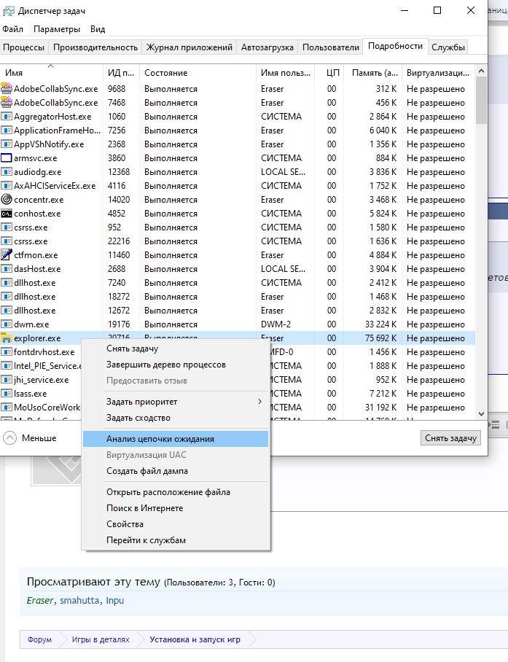Click the ctfmon.exe pen icon

pos(7,254)
